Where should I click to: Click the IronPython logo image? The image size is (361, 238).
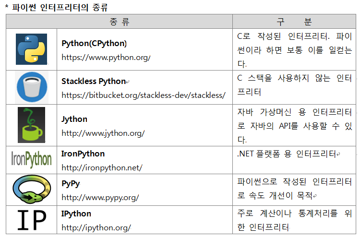[31, 159]
